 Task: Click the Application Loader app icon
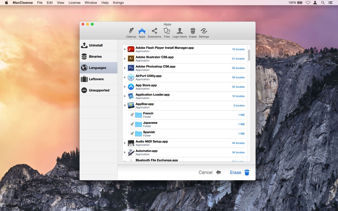point(131,96)
